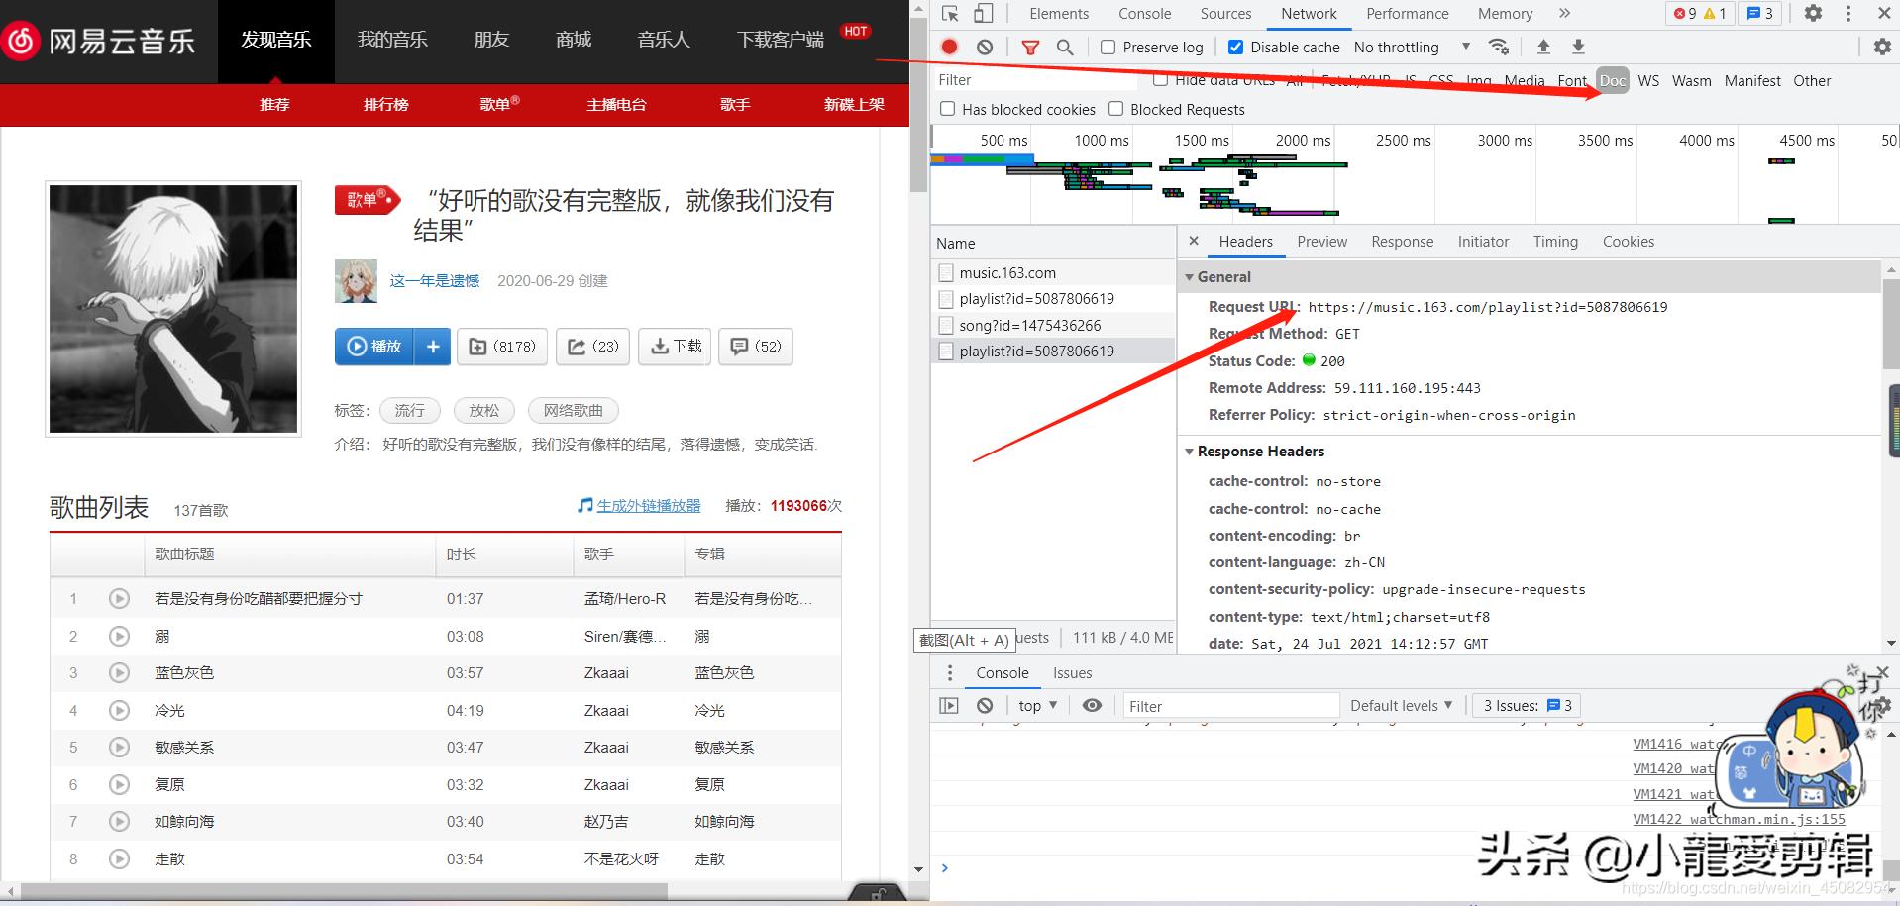
Task: Switch to the Preview tab
Action: click(1321, 241)
